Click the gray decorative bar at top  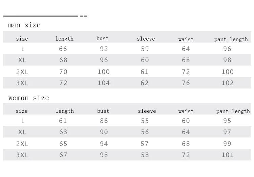pos(41,16)
